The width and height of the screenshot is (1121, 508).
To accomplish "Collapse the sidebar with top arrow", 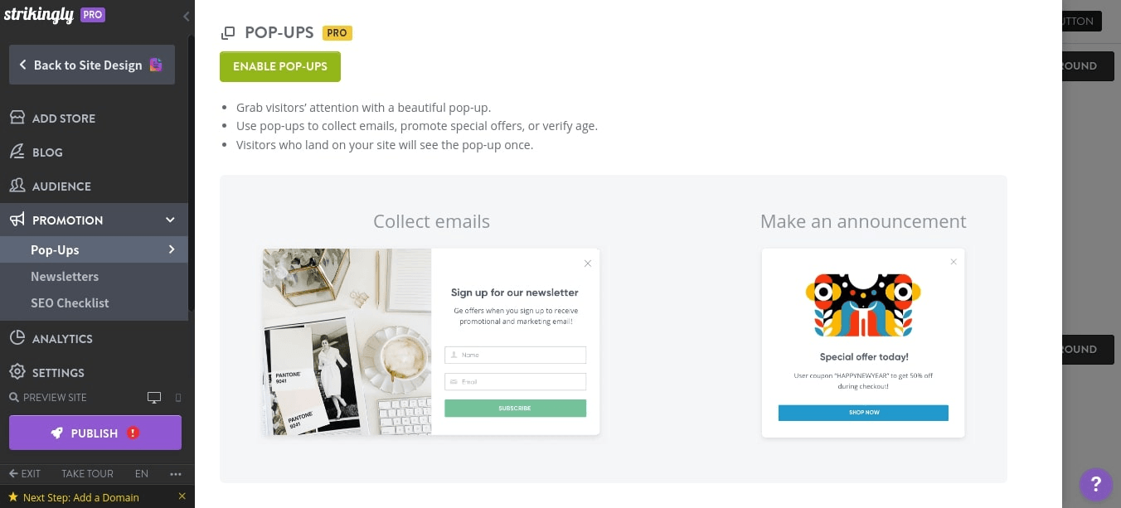I will pos(187,16).
